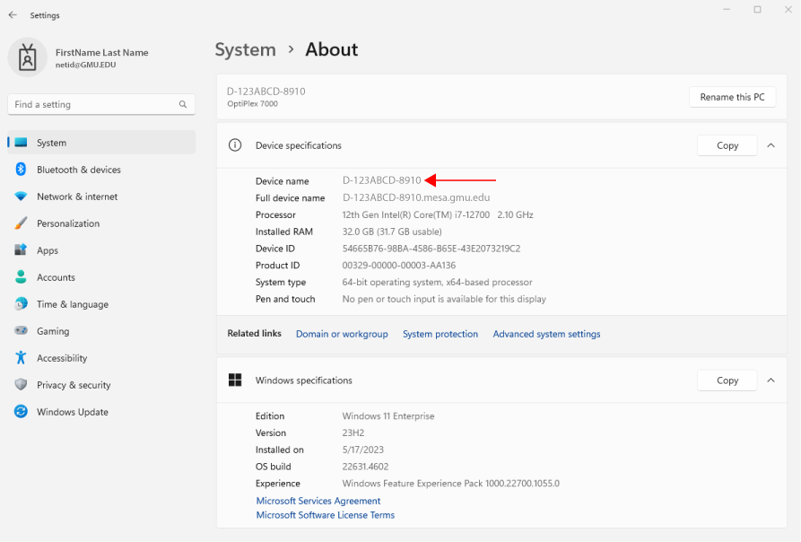Viewport: 801px width, 542px height.
Task: Open Apps settings label
Action: point(48,250)
